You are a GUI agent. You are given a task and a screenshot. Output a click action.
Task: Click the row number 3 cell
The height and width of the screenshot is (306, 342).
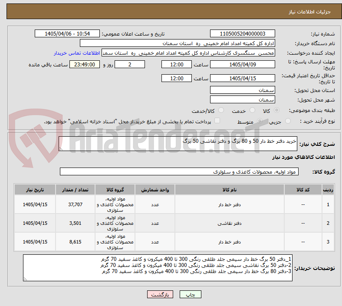click(x=328, y=242)
